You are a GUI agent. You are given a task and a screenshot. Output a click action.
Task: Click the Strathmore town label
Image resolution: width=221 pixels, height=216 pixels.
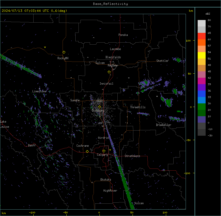click(x=132, y=156)
